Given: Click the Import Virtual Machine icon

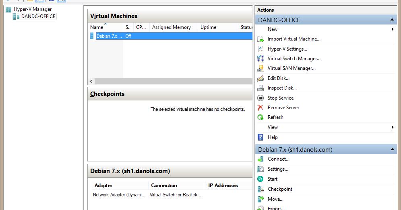Looking at the screenshot, I should [x=260, y=39].
